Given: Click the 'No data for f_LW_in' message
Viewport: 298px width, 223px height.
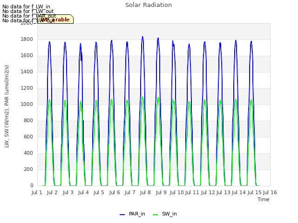Looking at the screenshot, I should pos(26,7).
